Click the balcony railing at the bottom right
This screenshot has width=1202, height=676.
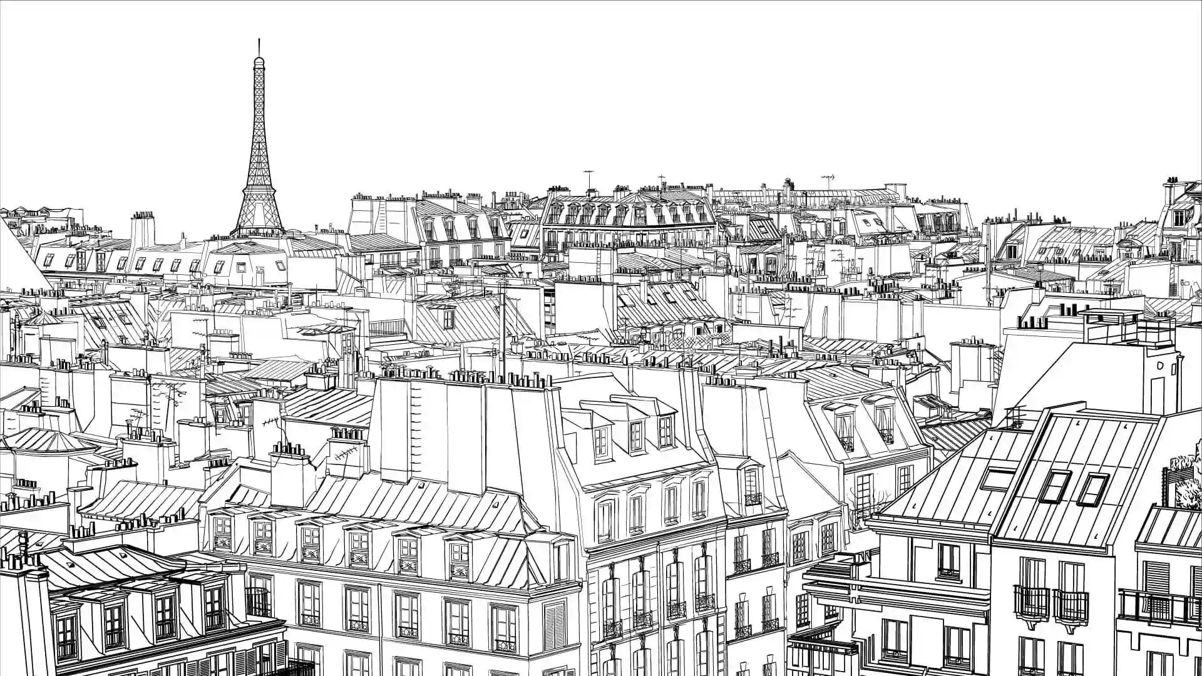click(x=1159, y=606)
